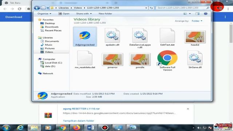Select the headid image file

[195, 38]
